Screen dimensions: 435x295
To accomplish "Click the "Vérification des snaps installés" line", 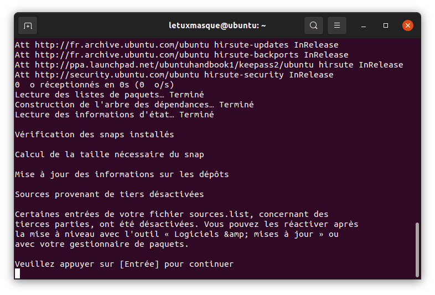I will coord(94,134).
